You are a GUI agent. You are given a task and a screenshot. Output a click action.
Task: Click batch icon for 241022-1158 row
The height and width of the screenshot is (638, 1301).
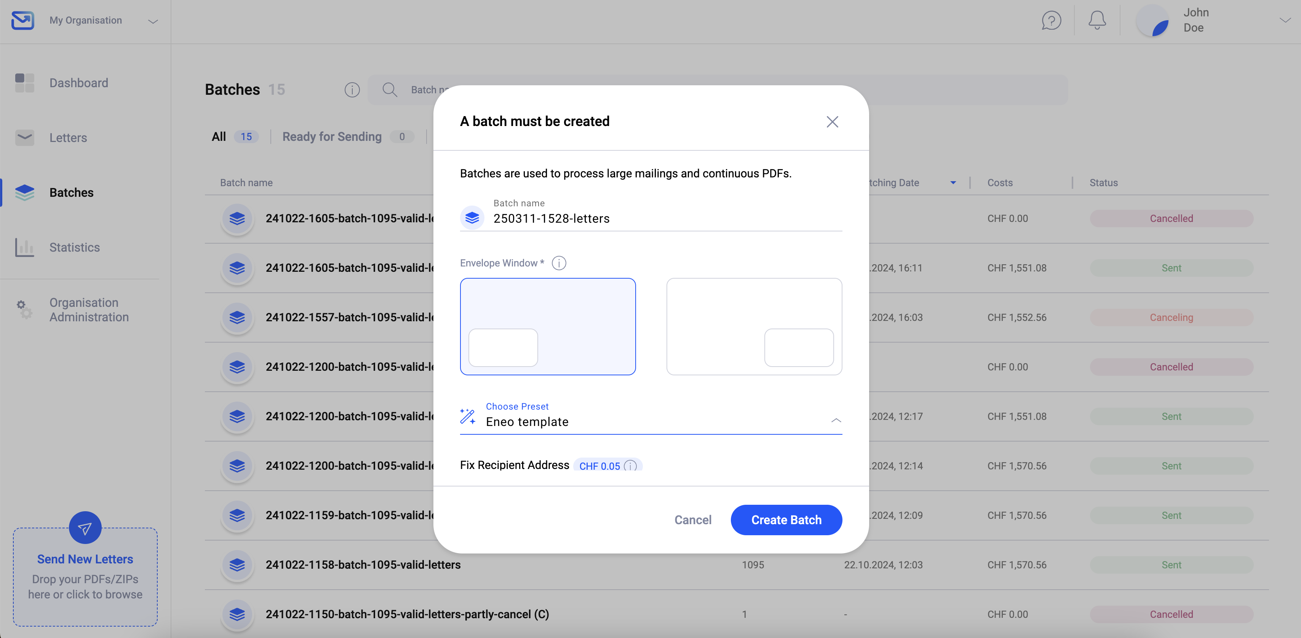point(237,565)
